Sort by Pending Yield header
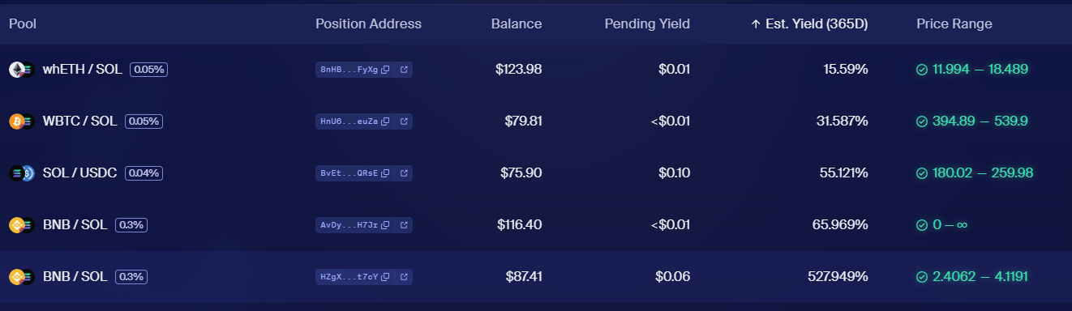The width and height of the screenshot is (1072, 311). point(647,24)
